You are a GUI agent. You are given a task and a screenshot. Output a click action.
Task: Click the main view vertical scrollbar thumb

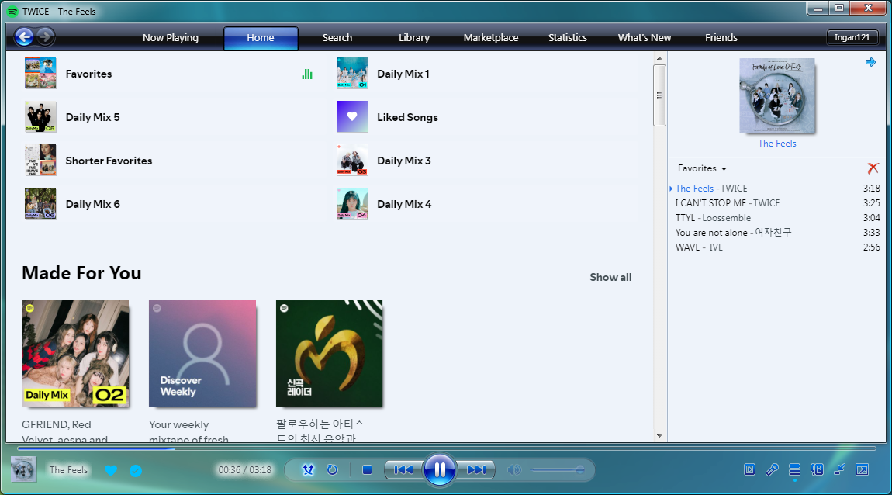(659, 95)
